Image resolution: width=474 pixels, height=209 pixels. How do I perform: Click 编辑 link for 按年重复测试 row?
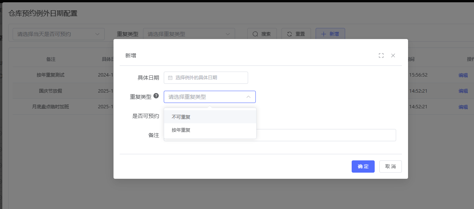pyautogui.click(x=463, y=75)
